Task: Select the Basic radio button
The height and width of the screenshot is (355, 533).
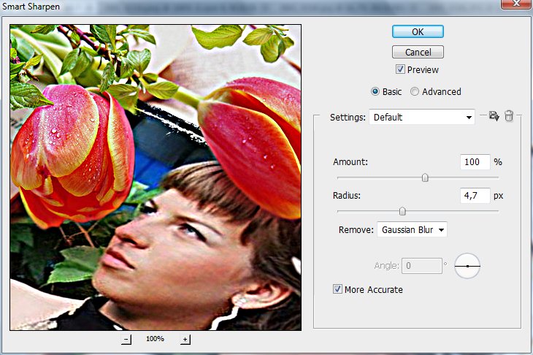Action: [x=375, y=91]
